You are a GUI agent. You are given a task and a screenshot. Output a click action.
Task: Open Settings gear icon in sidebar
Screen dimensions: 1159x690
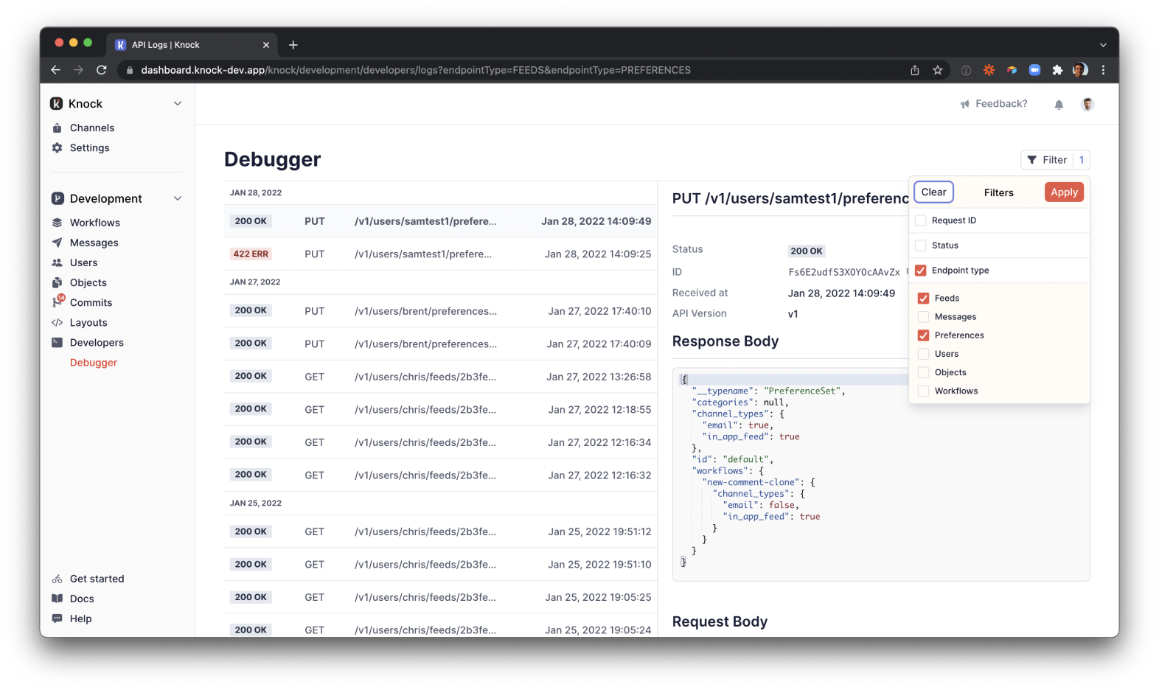[x=57, y=148]
